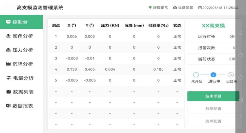The image size is (246, 133).
Task: Click the green 结束项目 button
Action: tap(213, 96)
